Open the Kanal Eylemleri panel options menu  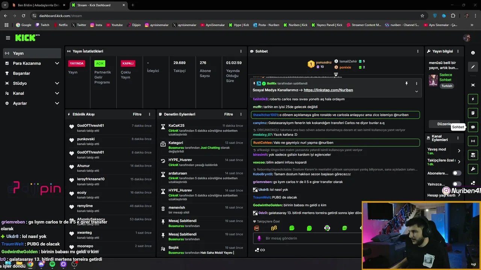[x=458, y=138]
